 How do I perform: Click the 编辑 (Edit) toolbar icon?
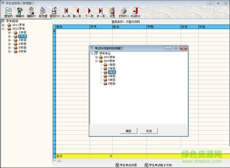[20, 12]
